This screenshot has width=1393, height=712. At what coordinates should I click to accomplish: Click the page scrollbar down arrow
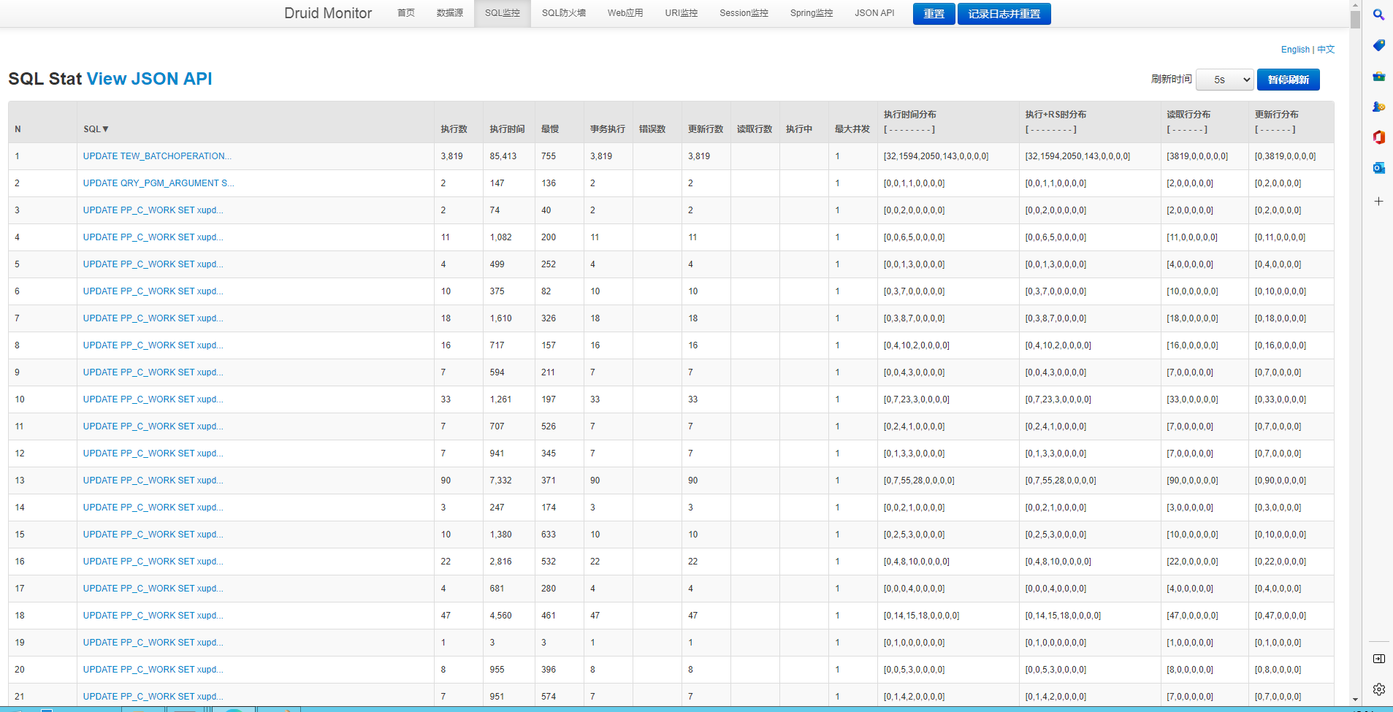click(1355, 700)
